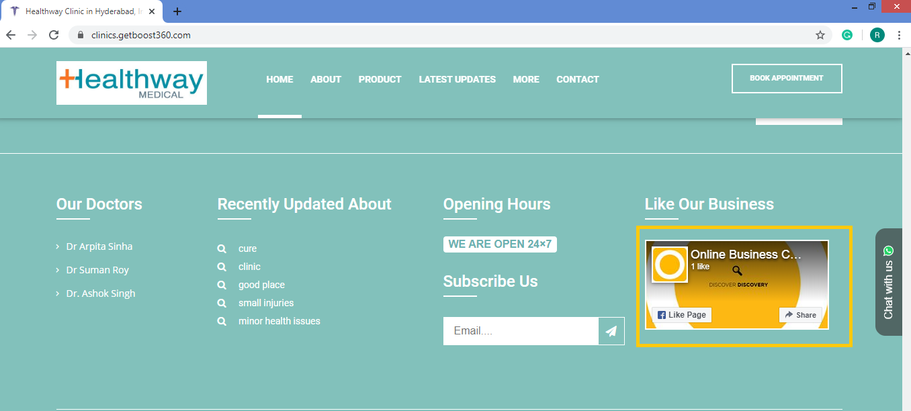Open the CONTACT menu item

click(x=578, y=79)
